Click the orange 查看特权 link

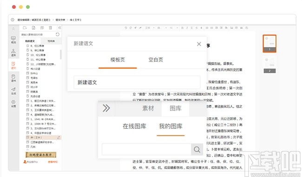point(53,162)
